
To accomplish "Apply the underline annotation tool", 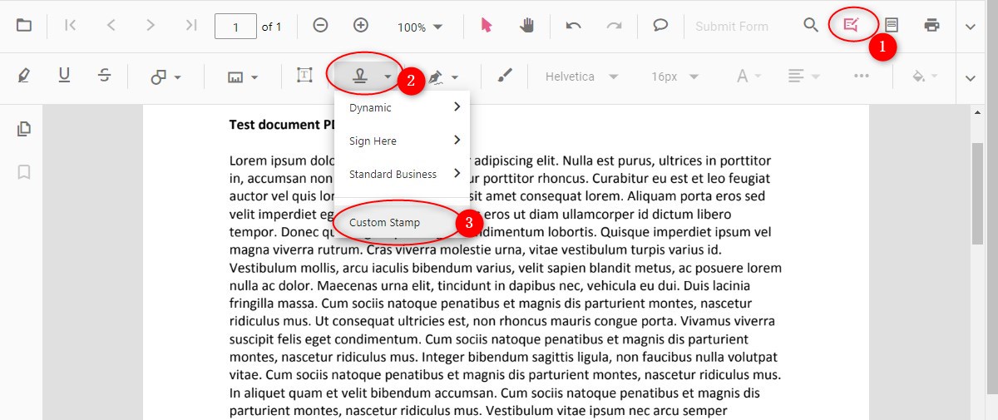I will [64, 76].
